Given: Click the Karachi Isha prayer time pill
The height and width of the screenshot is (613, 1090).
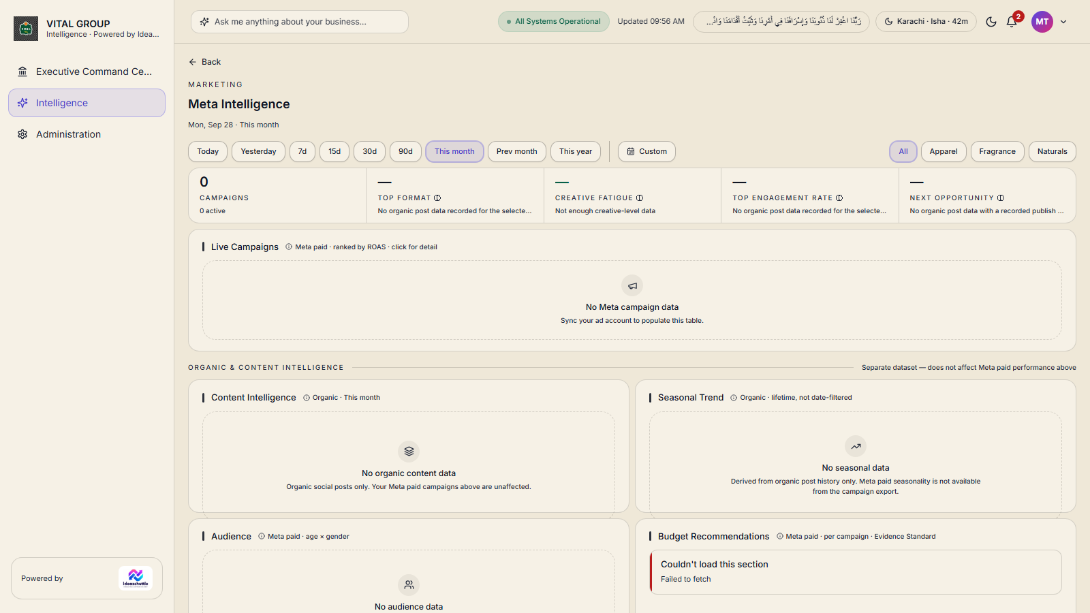Looking at the screenshot, I should [x=926, y=22].
